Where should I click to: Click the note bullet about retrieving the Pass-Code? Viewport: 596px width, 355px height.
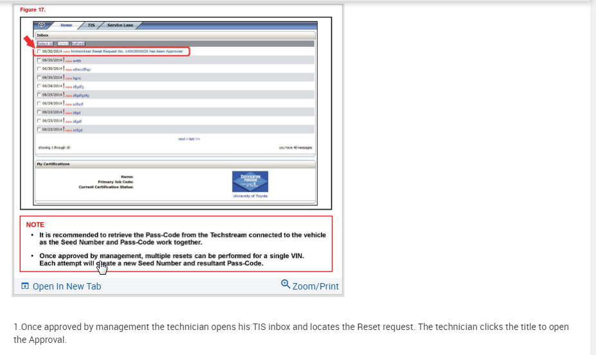coord(183,238)
